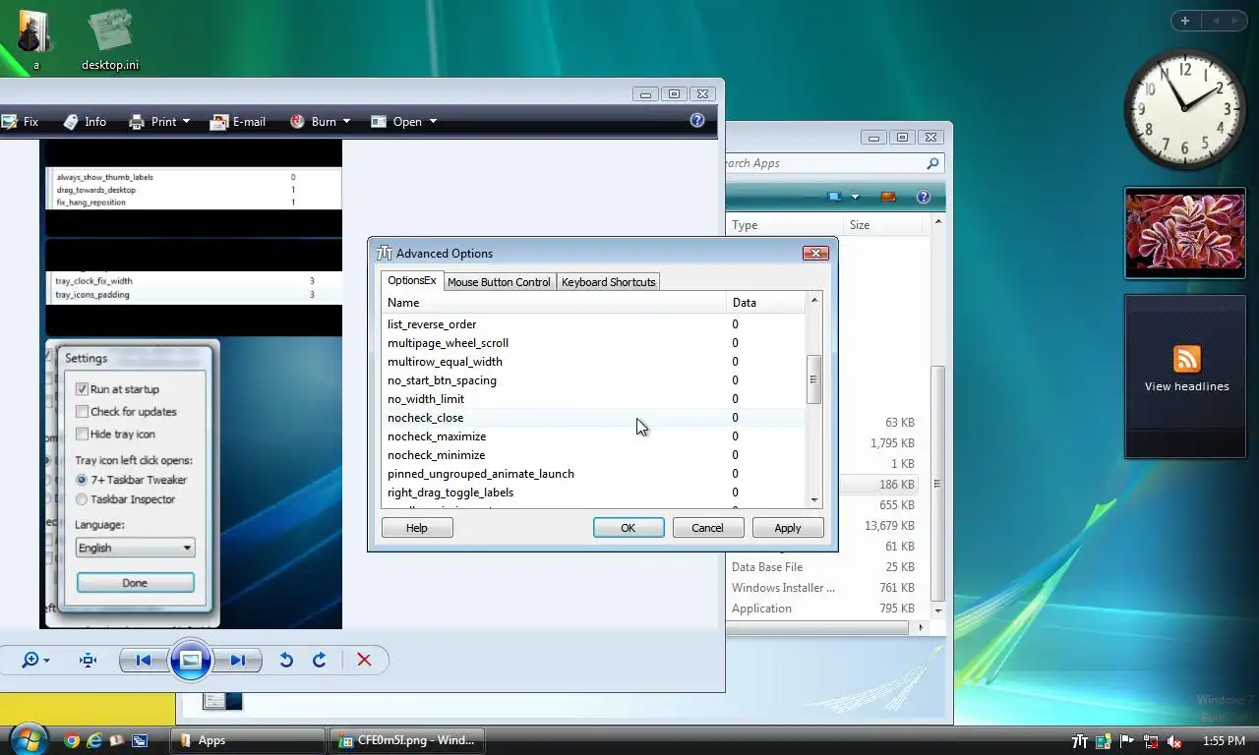Viewport: 1259px width, 755px height.
Task: Sort Apps window by Type column
Action: pos(785,225)
